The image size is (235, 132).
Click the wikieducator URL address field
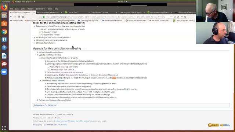[x=105, y=17]
